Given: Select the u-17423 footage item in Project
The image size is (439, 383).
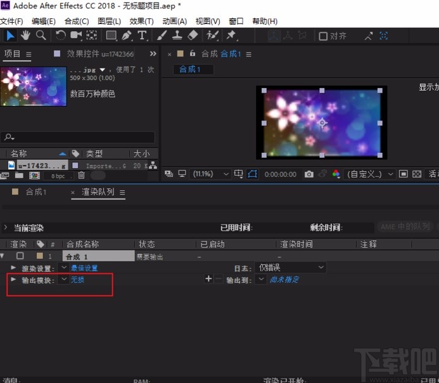Looking at the screenshot, I should pos(42,166).
